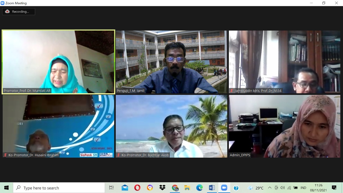Open the Mail app in taskbar
Screen dimensions: 343x193
(x=125, y=188)
